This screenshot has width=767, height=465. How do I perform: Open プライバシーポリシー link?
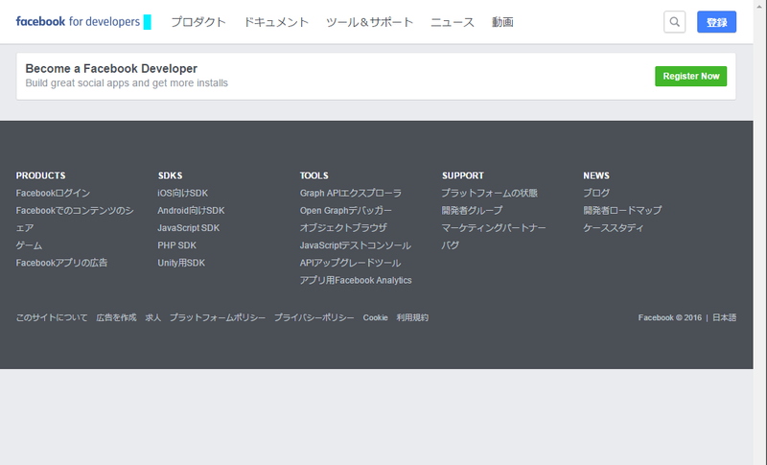click(314, 317)
